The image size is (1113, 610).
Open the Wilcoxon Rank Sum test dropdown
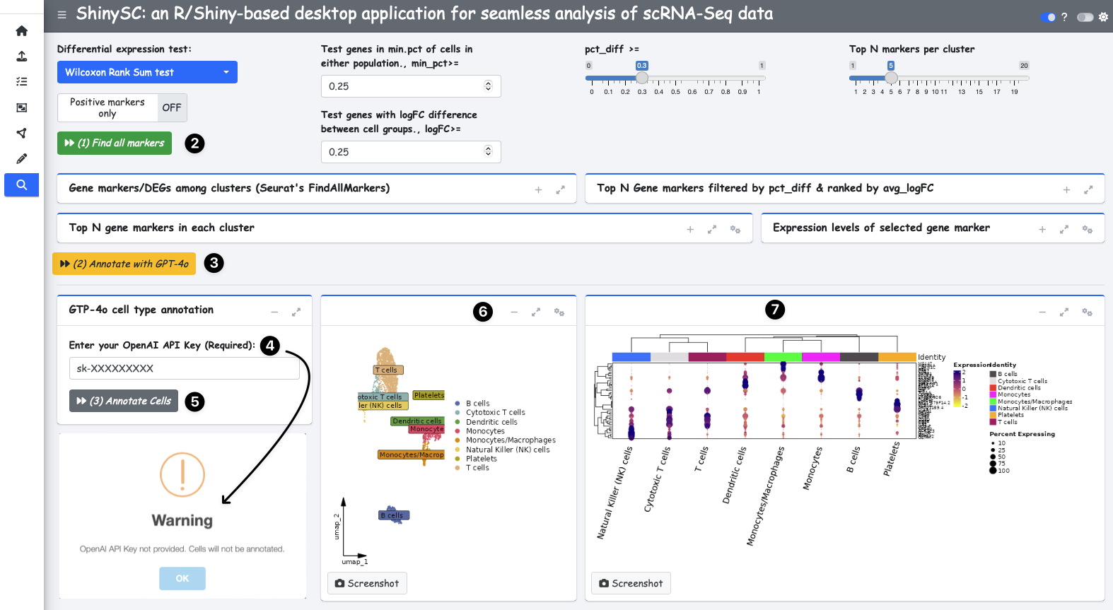click(x=147, y=72)
